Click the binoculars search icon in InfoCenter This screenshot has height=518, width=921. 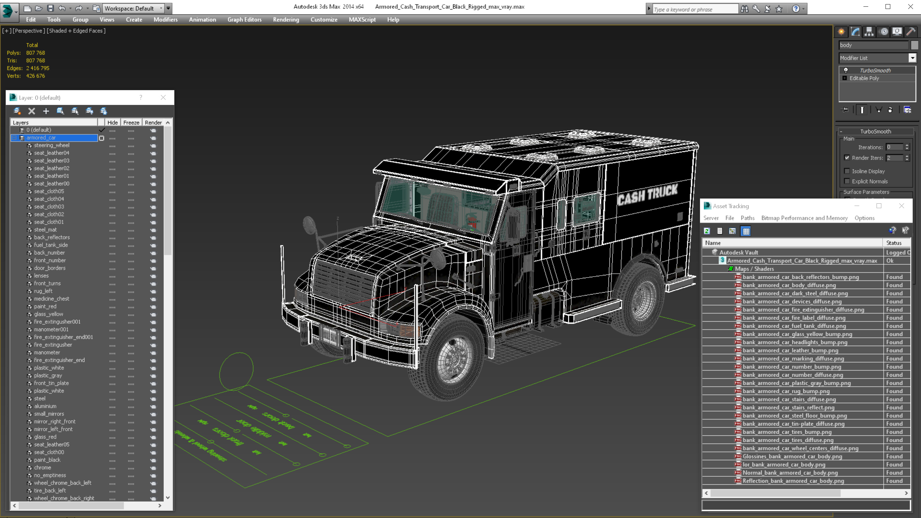pos(744,9)
